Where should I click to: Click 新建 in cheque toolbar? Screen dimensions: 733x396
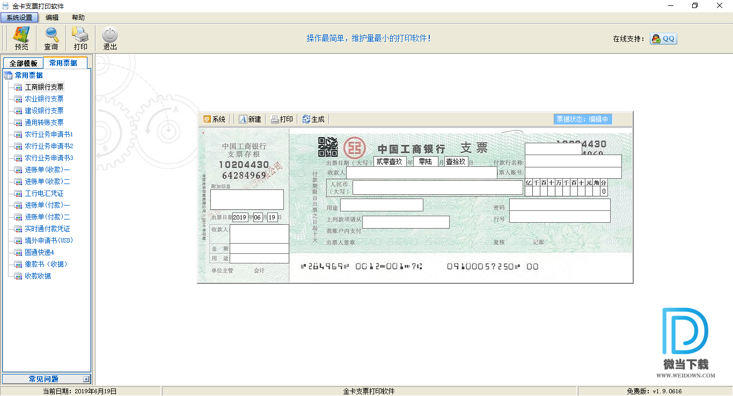tap(250, 119)
